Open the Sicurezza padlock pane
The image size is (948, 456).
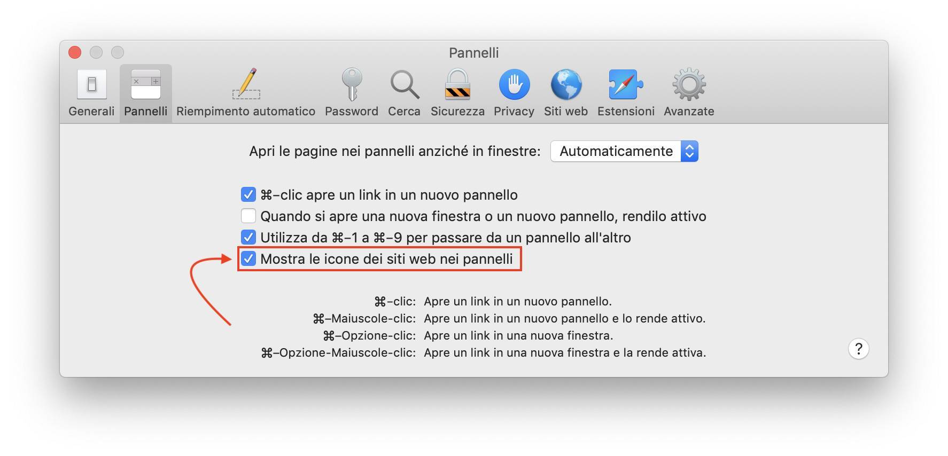click(x=457, y=93)
